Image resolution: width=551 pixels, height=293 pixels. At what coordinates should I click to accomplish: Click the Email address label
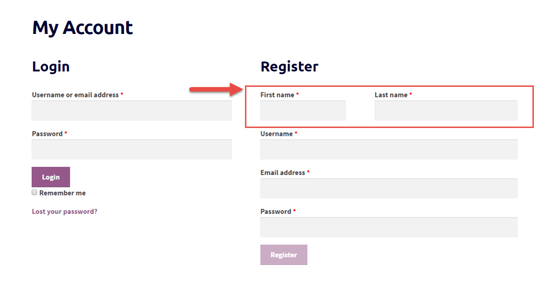(x=283, y=172)
